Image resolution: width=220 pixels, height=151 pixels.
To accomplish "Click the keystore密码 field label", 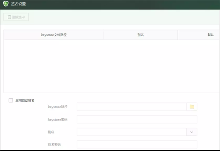I will click(x=58, y=120).
